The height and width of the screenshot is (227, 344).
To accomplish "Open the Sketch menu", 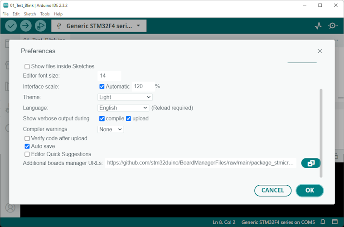I will [30, 14].
